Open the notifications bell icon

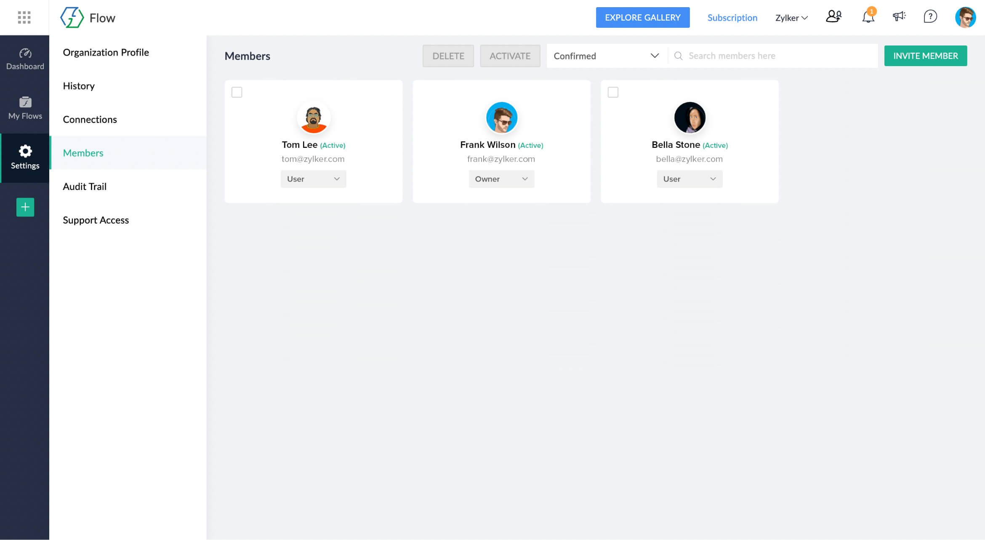point(868,17)
